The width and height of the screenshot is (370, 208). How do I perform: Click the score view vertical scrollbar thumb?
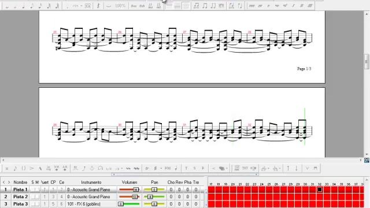[367, 62]
